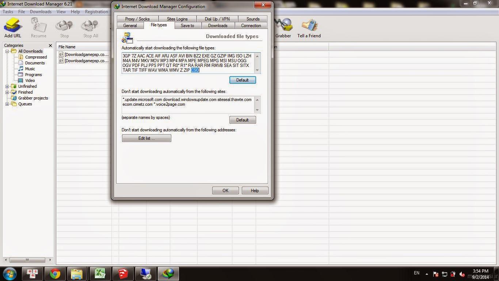Click the second Downloadgamepsp file row
Image resolution: width=499 pixels, height=281 pixels.
click(84, 61)
